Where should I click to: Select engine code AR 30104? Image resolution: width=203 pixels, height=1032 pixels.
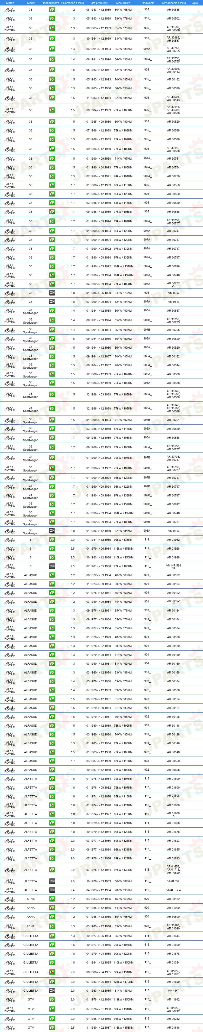pos(173,584)
